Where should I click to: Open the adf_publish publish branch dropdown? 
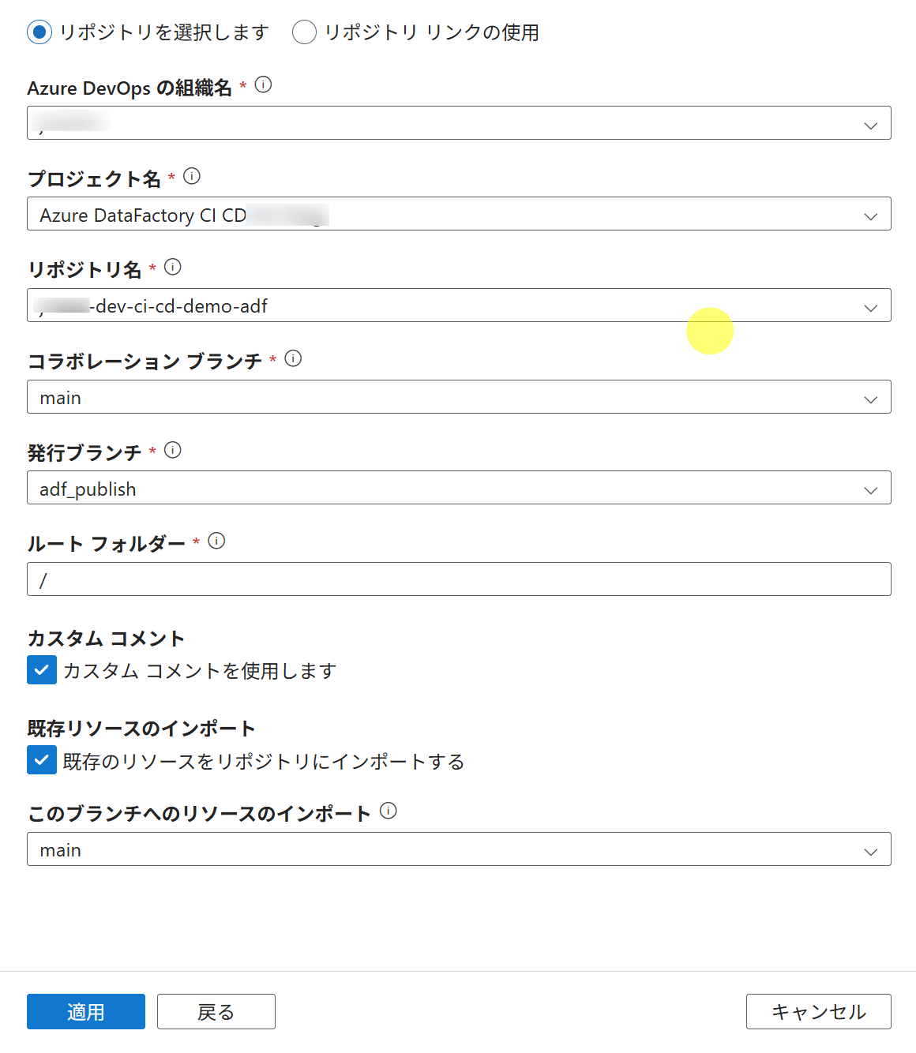(459, 488)
